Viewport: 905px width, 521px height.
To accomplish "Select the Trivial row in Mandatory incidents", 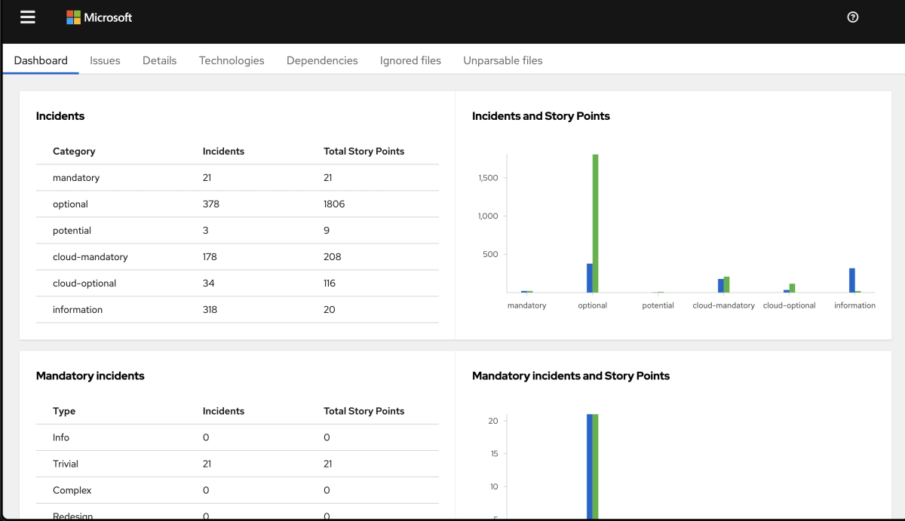I will tap(238, 464).
